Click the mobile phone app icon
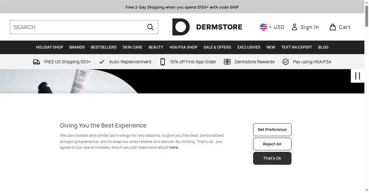369x193 pixels. [x=163, y=62]
